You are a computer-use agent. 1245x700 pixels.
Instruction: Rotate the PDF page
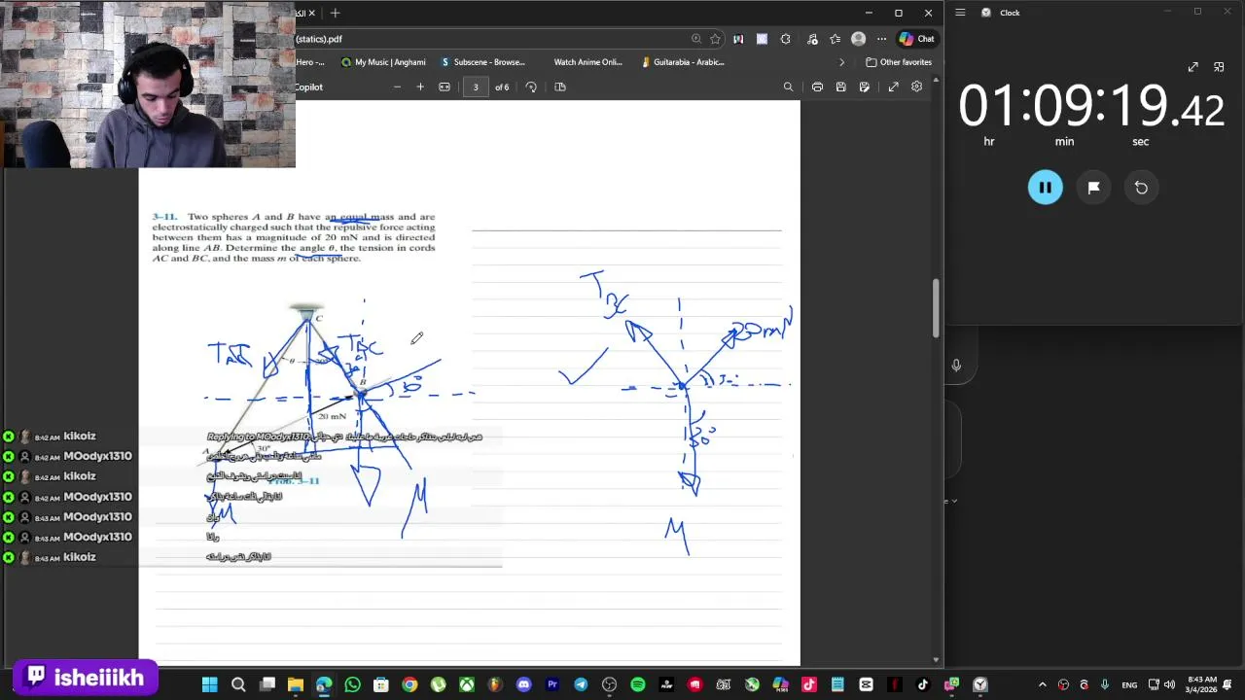point(531,87)
